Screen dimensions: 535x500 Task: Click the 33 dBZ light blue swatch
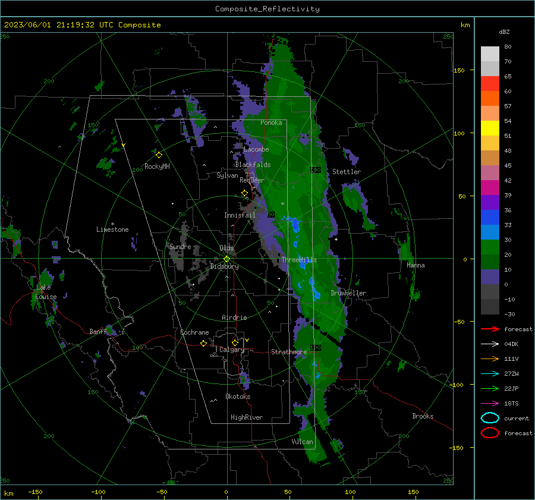tap(490, 232)
